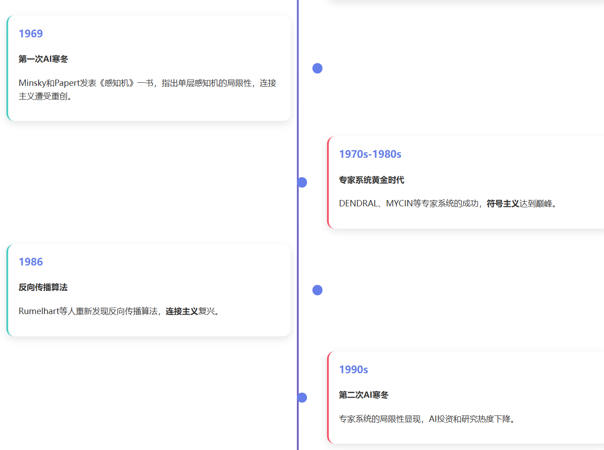Click the timeline dot next to the 1990s card
Image resolution: width=604 pixels, height=450 pixels.
pyautogui.click(x=302, y=397)
